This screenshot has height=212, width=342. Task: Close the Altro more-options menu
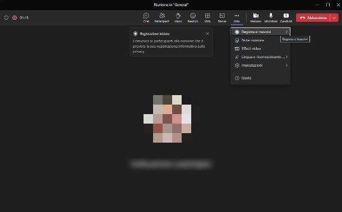237,18
